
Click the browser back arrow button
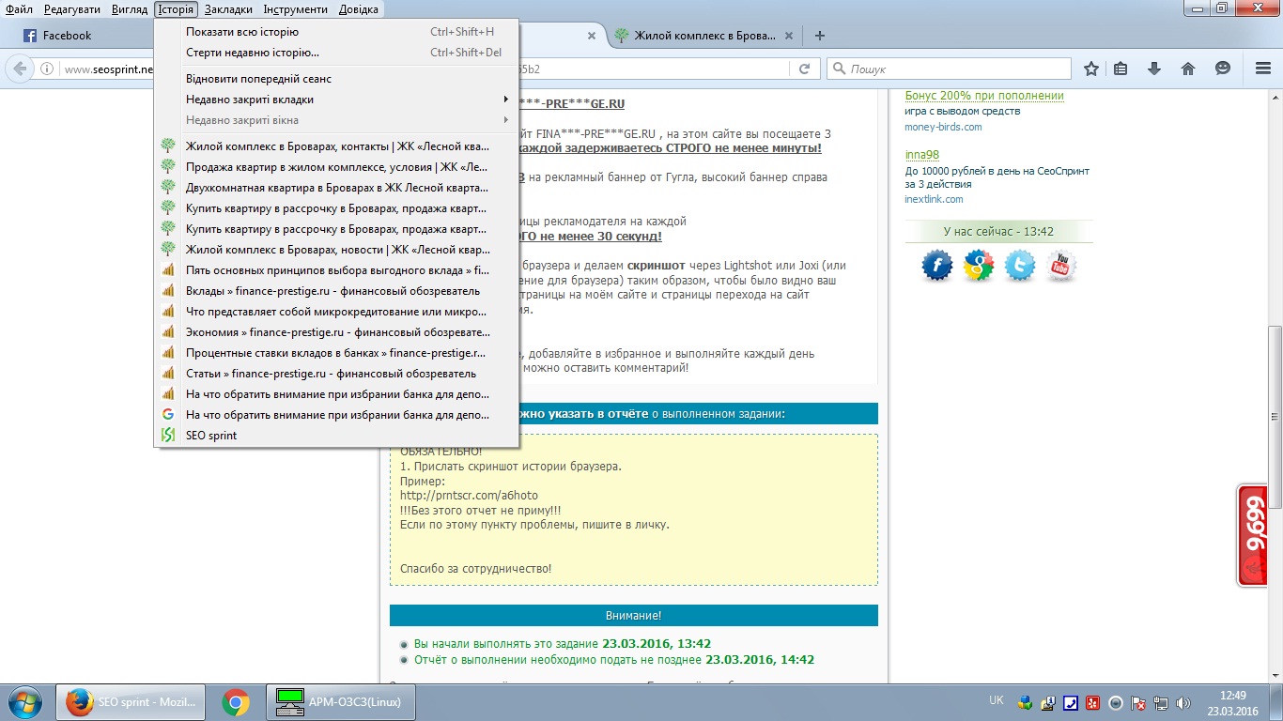tap(20, 69)
